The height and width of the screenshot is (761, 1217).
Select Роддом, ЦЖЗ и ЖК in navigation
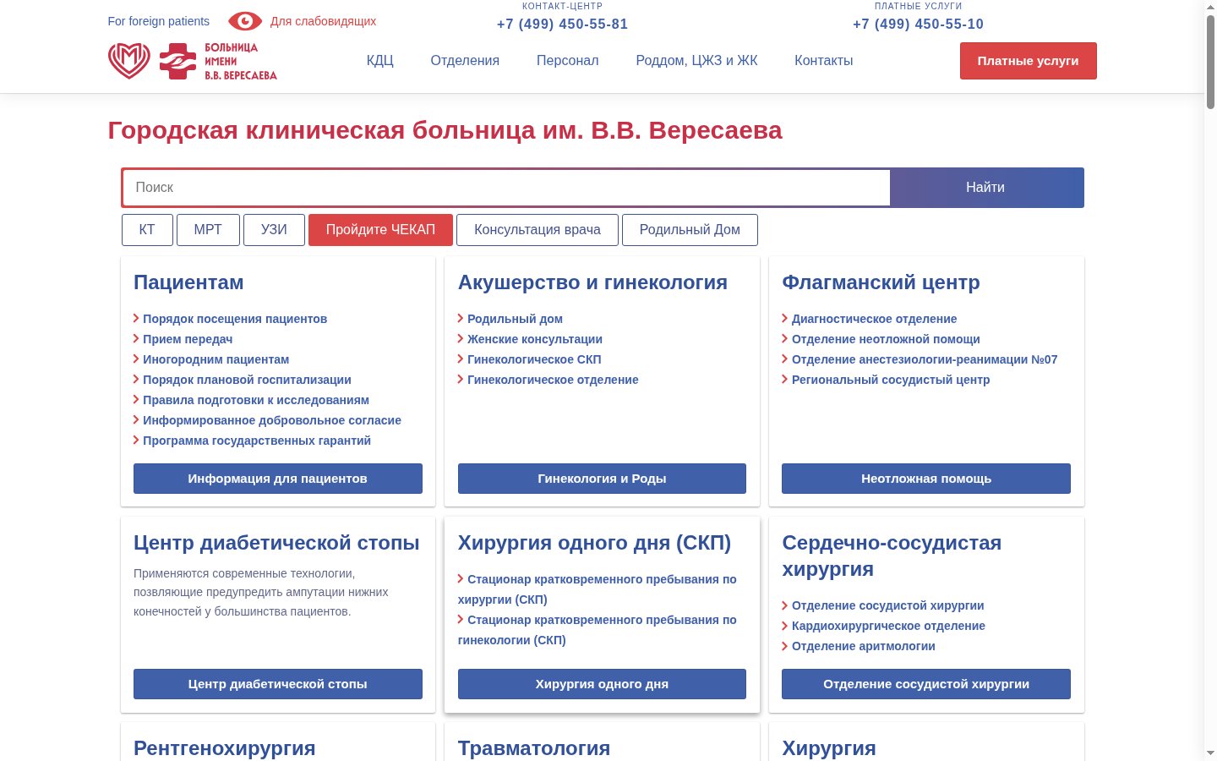coord(697,61)
